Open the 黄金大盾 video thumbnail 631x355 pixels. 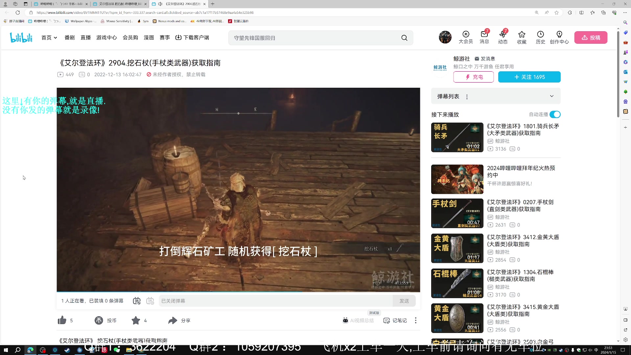pyautogui.click(x=457, y=318)
